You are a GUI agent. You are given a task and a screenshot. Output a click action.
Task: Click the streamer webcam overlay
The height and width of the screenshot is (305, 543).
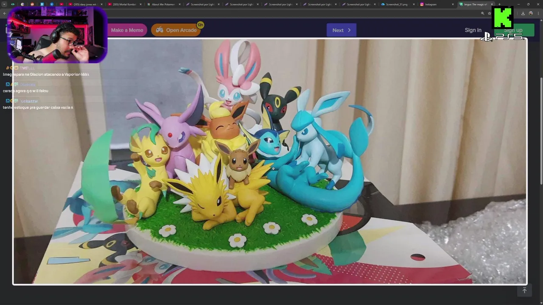click(57, 35)
